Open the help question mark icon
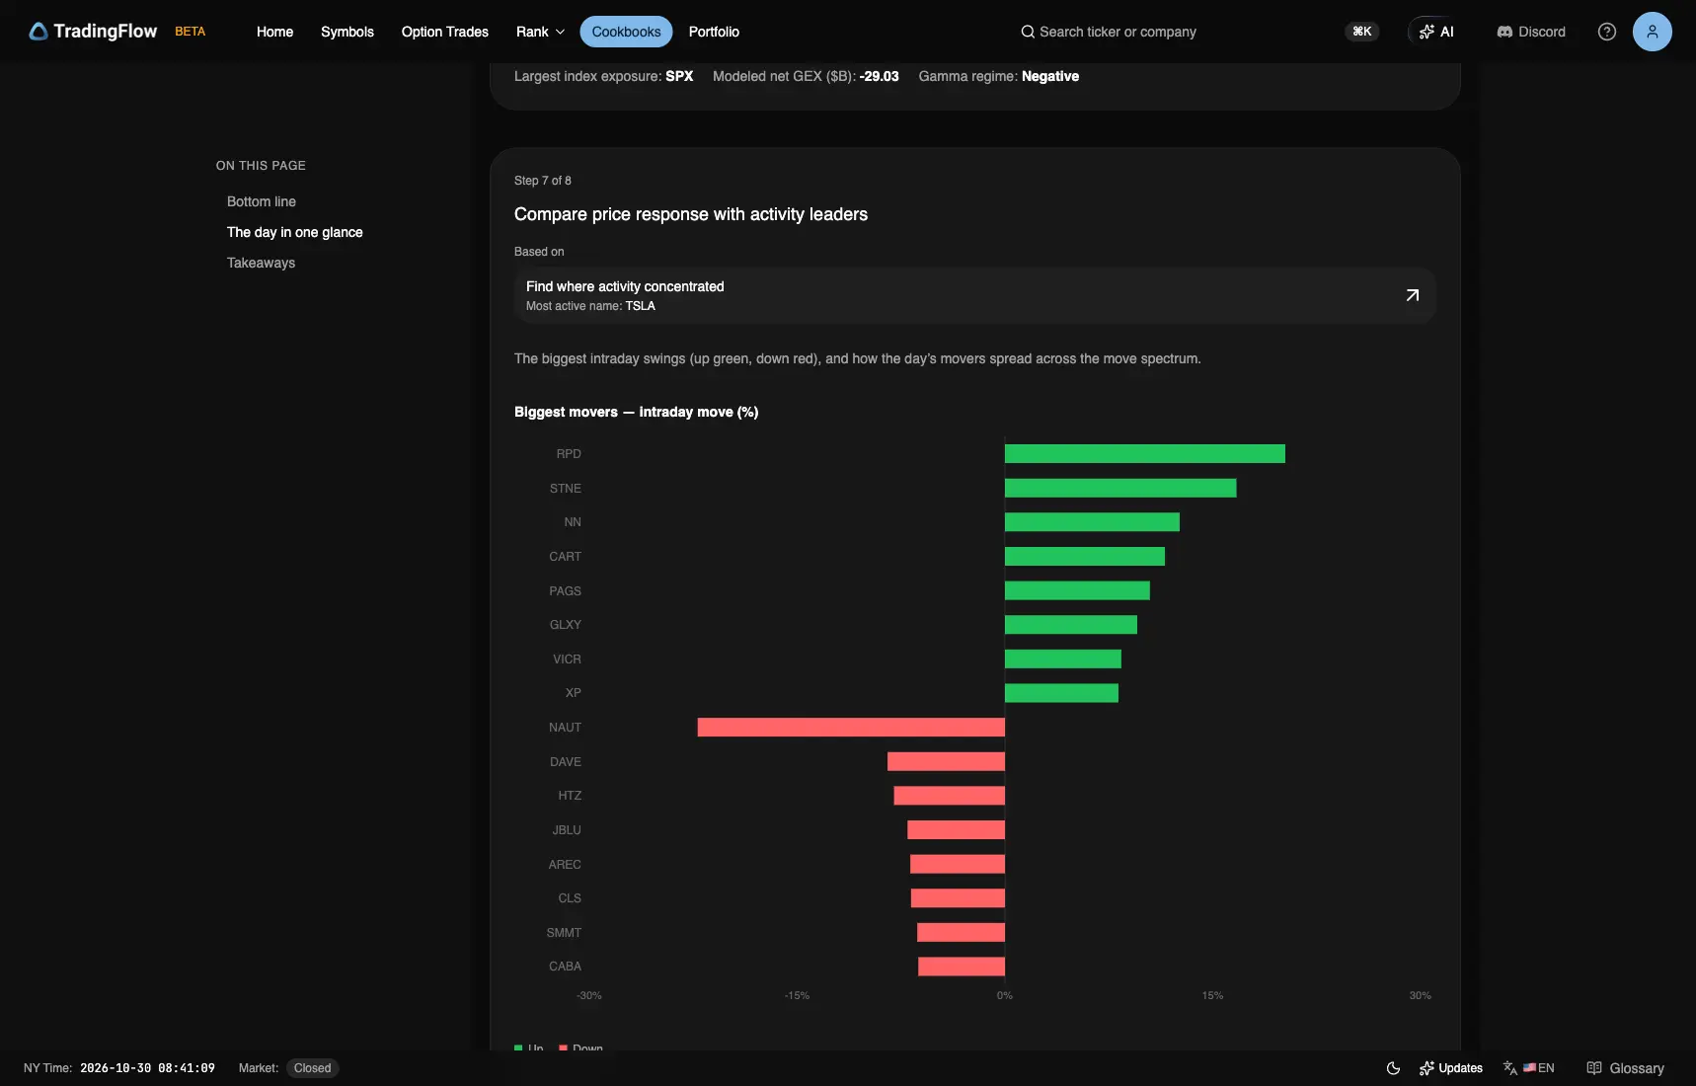Viewport: 1696px width, 1086px height. 1606,32
